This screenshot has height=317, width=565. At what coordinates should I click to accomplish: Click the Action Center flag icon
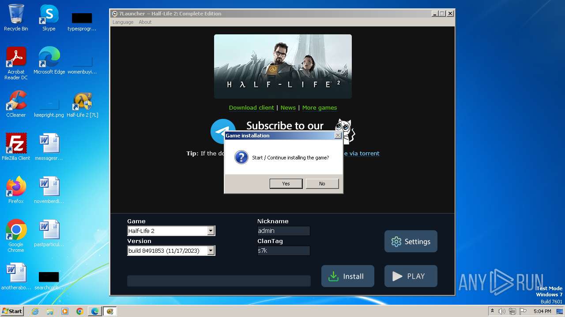pos(523,311)
